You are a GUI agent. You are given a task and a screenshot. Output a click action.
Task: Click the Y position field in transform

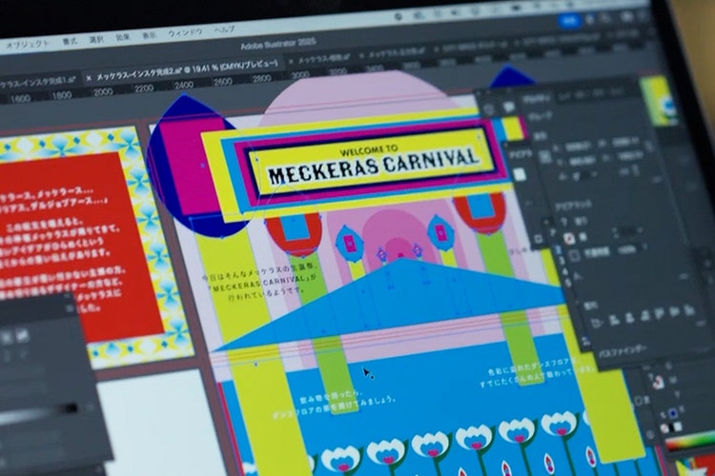point(582,161)
